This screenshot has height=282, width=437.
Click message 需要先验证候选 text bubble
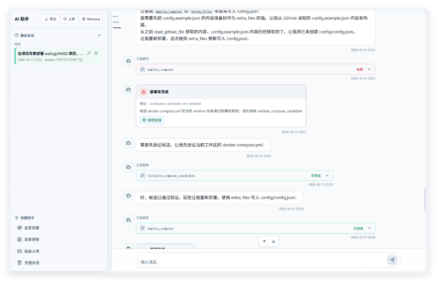203,145
